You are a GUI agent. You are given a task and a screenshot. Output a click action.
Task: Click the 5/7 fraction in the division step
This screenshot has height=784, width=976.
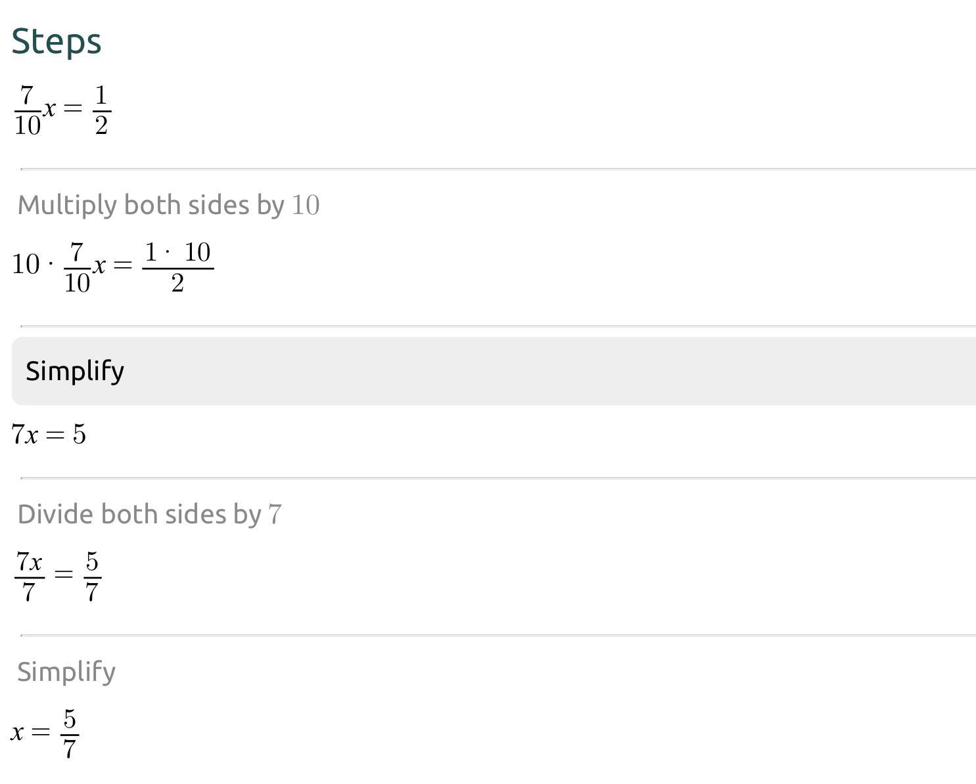(92, 576)
